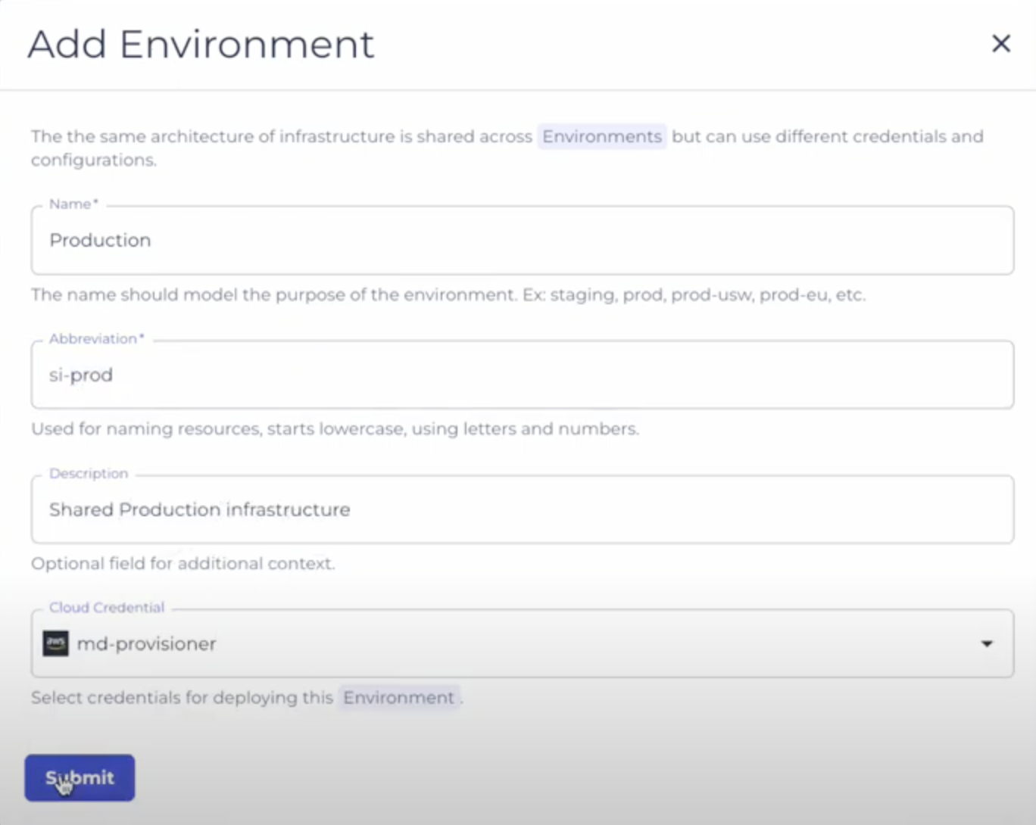Click the Environments highlighted chip in the description
Viewport: 1036px width, 825px height.
click(x=601, y=136)
